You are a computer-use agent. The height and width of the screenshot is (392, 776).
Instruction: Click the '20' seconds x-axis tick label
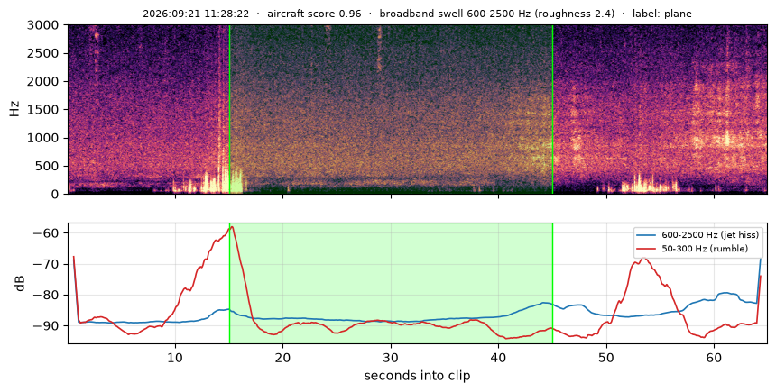[283, 357]
